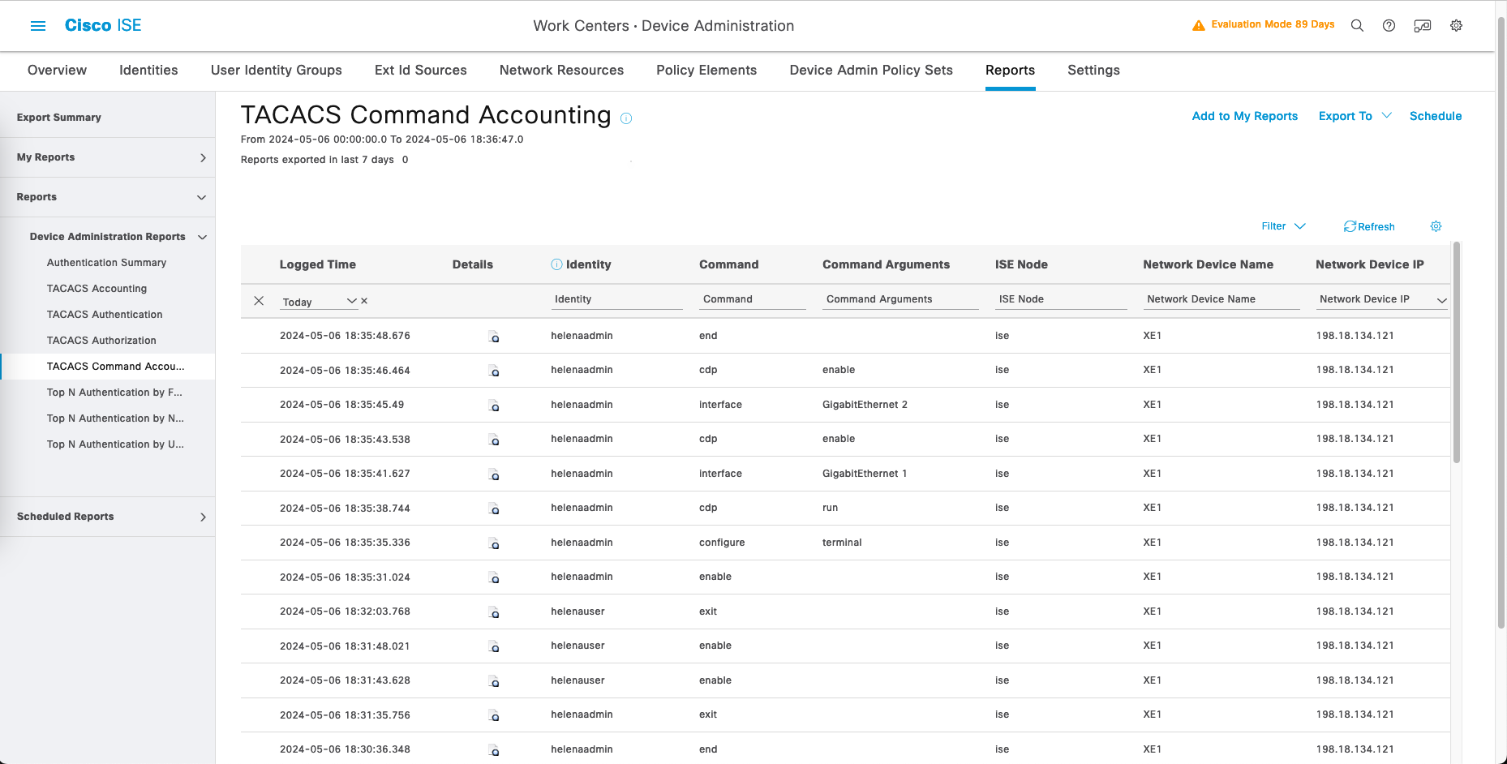Viewport: 1507px width, 764px height.
Task: Click the info icon beside report title
Action: click(x=626, y=118)
